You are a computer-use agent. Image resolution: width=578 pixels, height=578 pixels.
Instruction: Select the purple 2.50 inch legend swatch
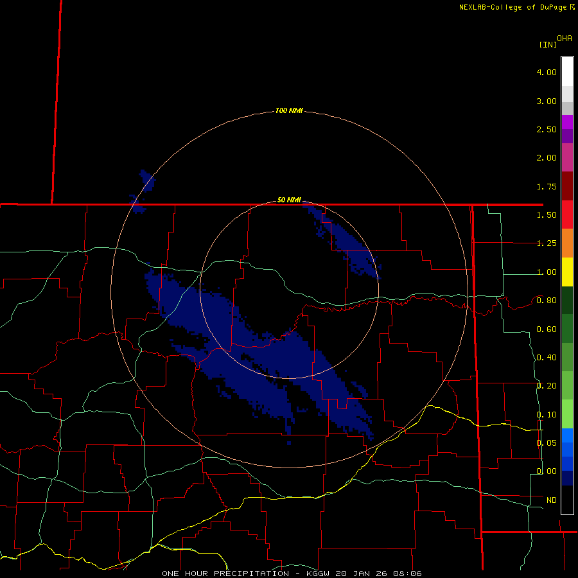point(567,129)
